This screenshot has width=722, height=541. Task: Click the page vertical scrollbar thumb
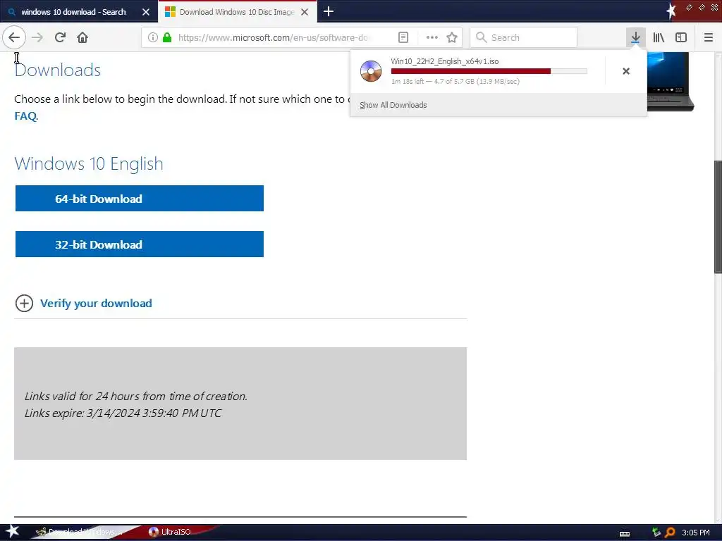point(718,217)
